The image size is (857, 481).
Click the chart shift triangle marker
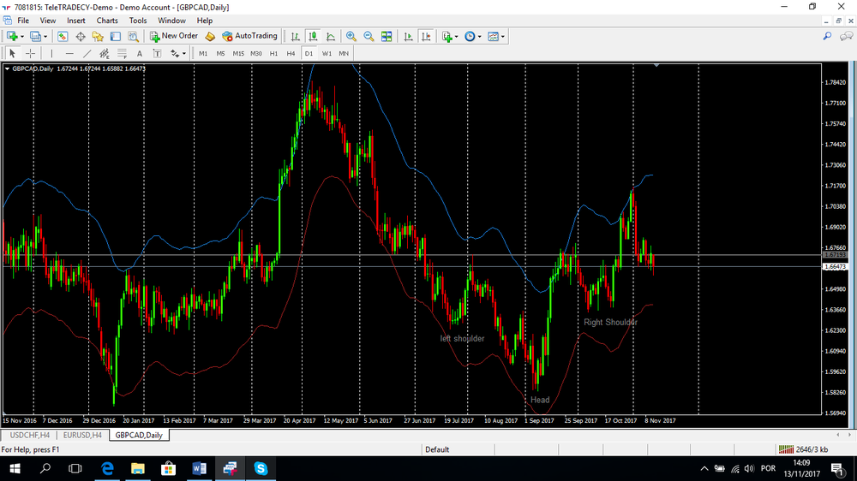pyautogui.click(x=656, y=66)
